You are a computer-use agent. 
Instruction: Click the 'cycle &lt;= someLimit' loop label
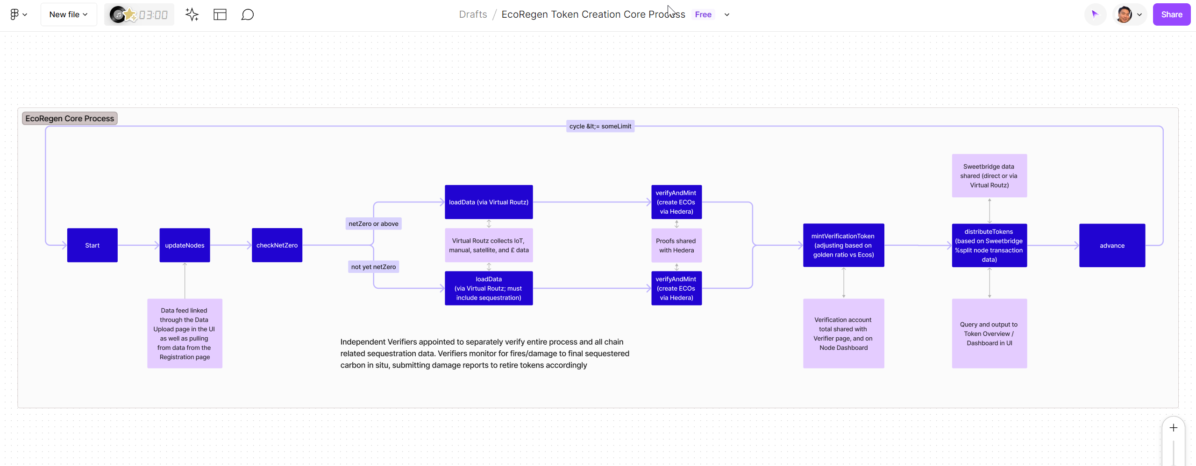click(x=600, y=126)
